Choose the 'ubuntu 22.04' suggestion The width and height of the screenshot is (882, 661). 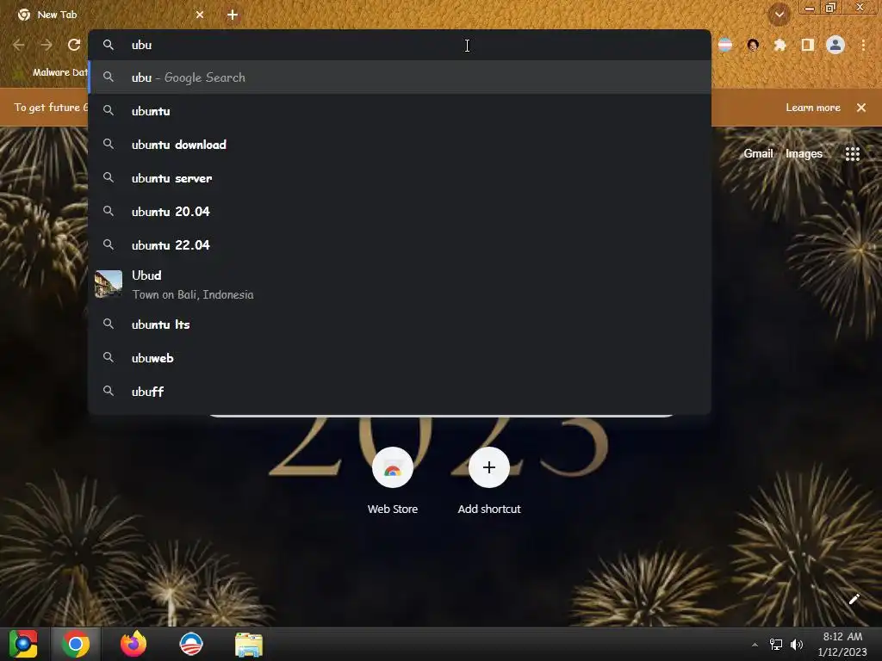click(400, 245)
